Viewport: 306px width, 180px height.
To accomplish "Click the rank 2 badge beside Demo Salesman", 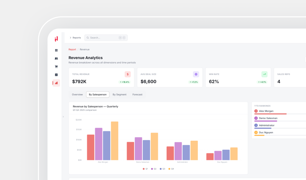I will coord(256,118).
